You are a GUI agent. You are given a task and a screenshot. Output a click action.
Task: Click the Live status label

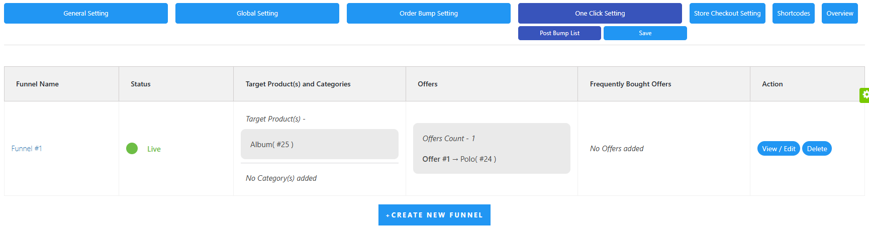click(x=154, y=149)
